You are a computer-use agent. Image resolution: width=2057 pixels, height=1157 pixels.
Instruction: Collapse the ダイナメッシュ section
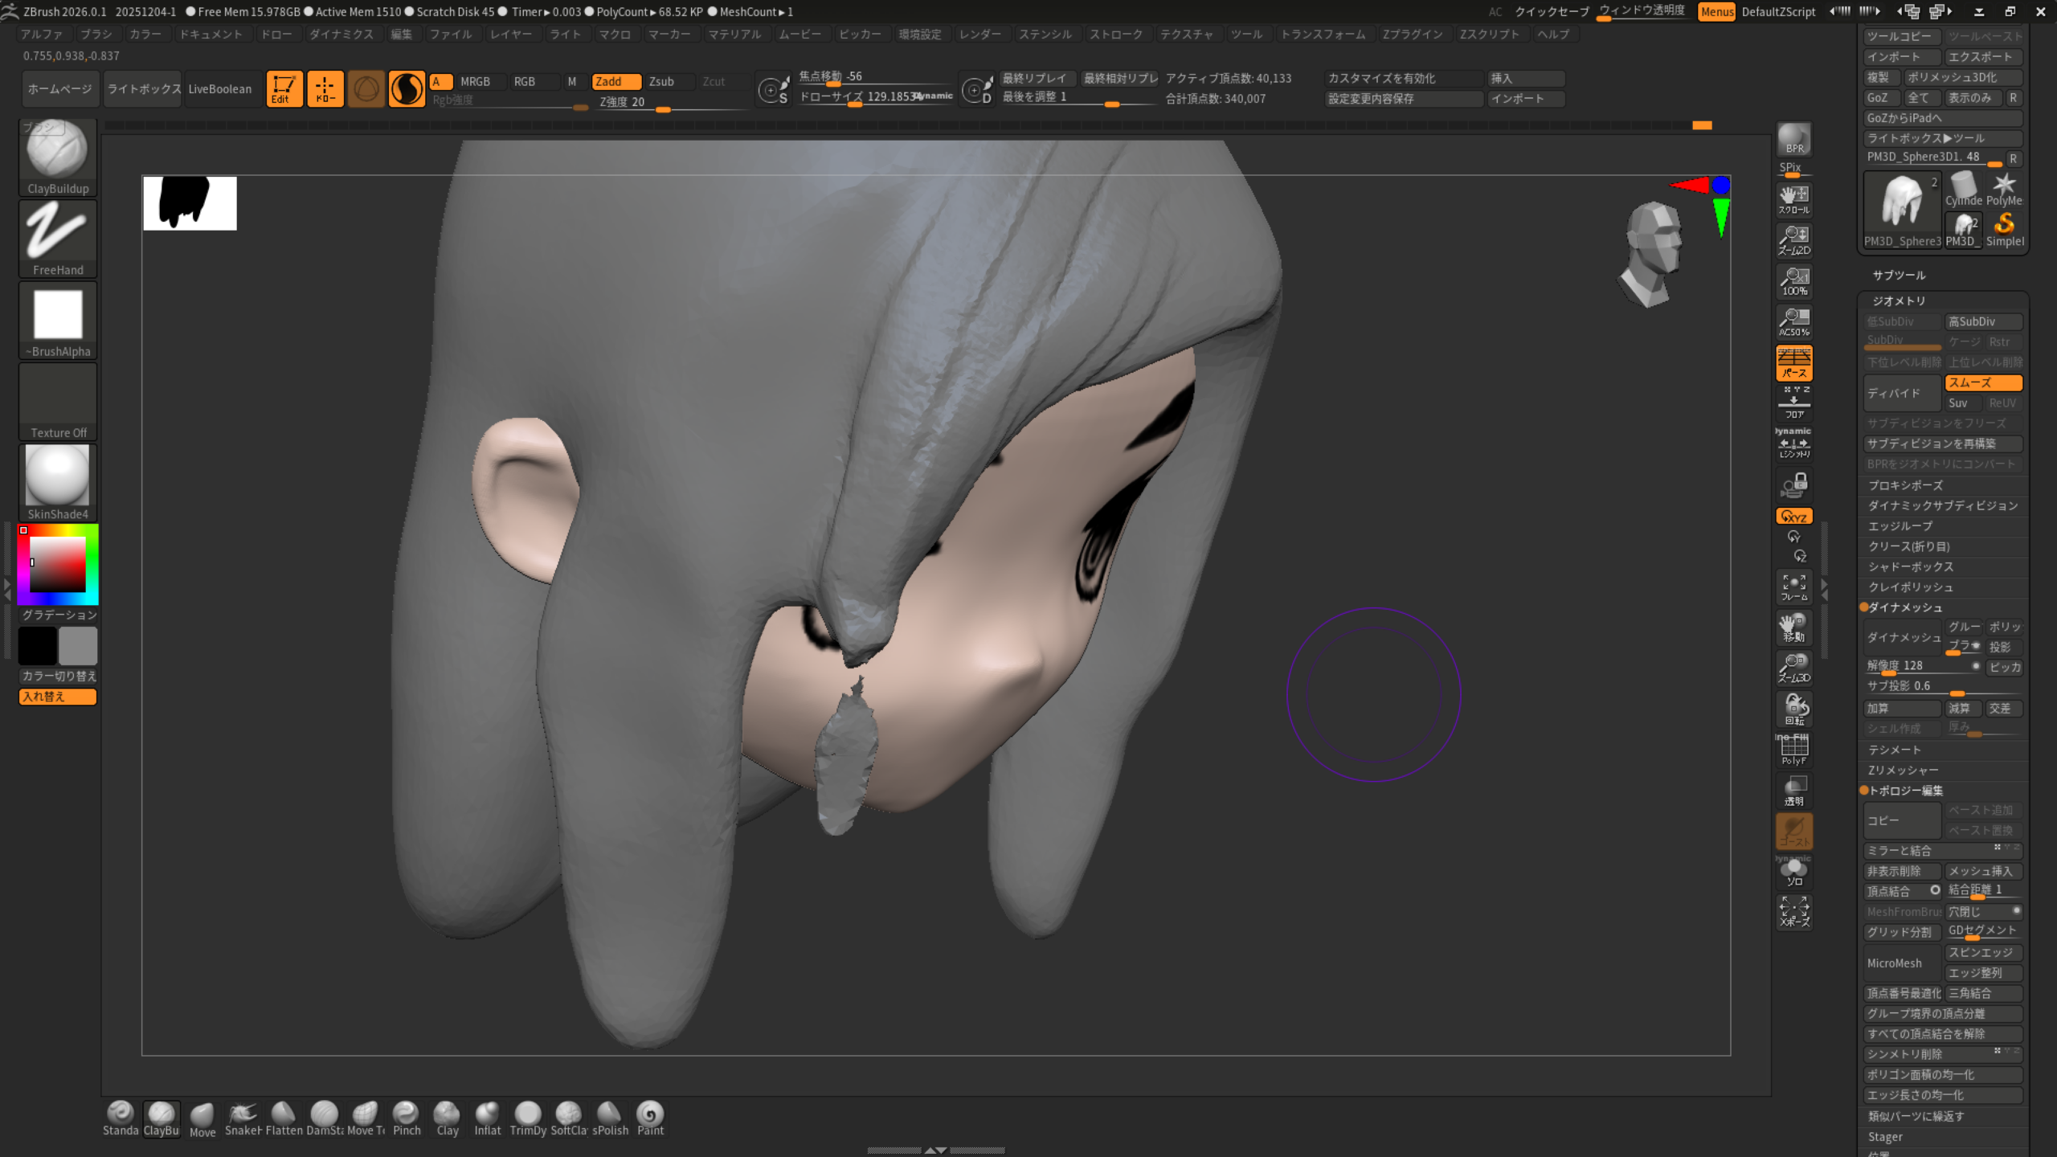click(1905, 607)
